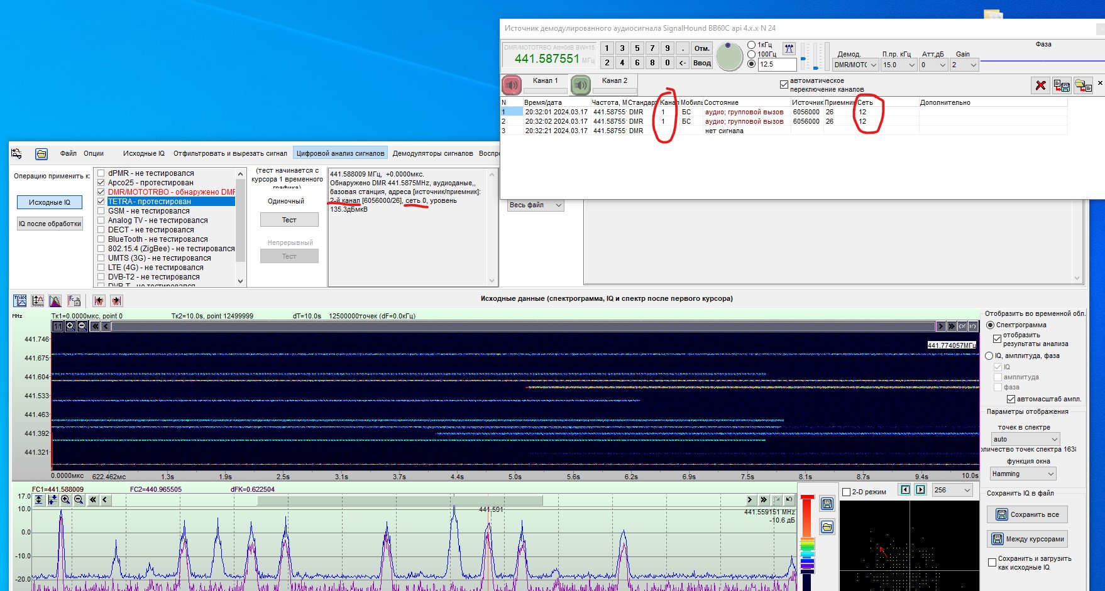This screenshot has height=591, width=1105.
Task: Zoom out on the spectrogram time axis
Action: [82, 326]
